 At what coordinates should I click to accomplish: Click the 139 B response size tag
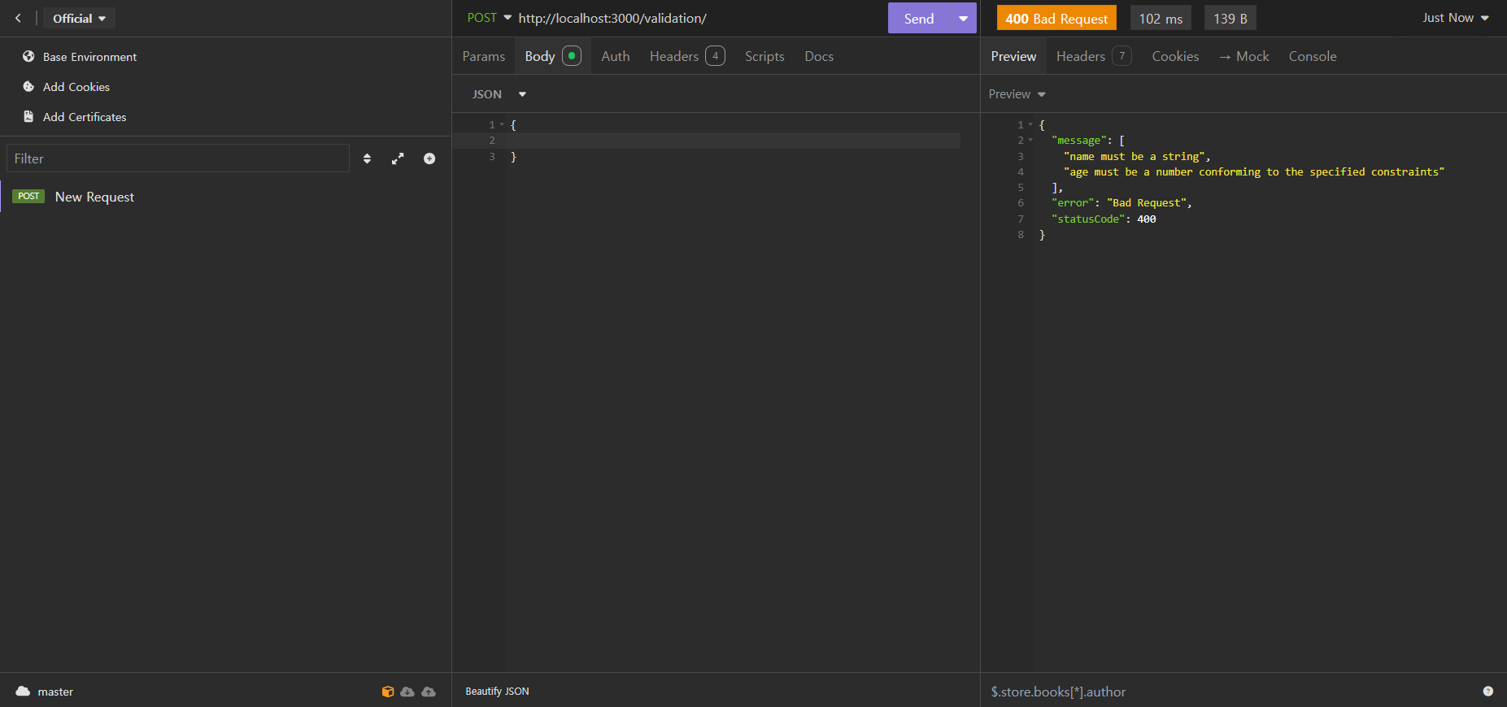coord(1230,18)
